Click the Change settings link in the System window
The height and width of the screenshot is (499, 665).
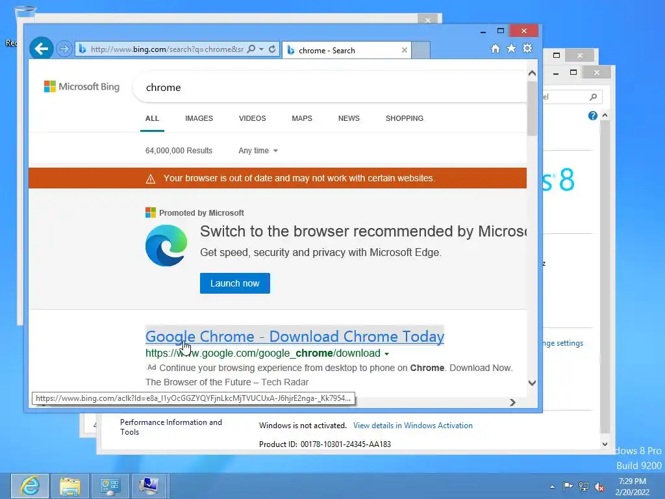click(563, 343)
